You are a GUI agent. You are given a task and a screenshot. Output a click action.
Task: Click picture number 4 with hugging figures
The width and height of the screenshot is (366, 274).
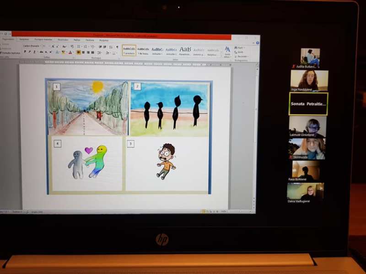click(86, 163)
